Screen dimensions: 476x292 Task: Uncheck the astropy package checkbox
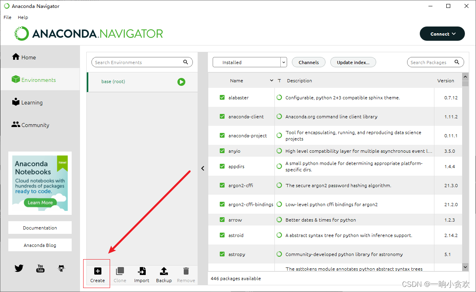[x=222, y=254]
